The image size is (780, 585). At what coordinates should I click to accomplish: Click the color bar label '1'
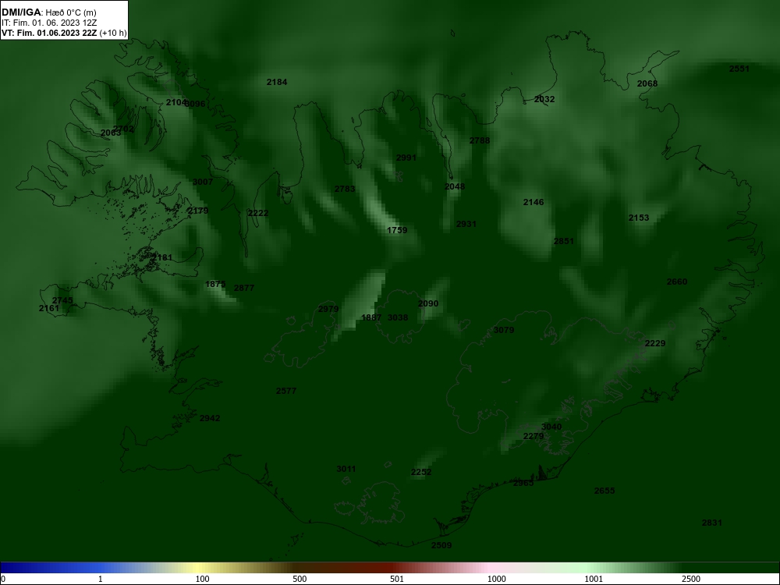(101, 579)
